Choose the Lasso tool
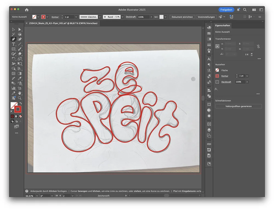Image resolution: width=274 pixels, height=209 pixels. pyautogui.click(x=19, y=34)
